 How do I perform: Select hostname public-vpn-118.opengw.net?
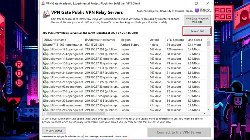[65, 58]
